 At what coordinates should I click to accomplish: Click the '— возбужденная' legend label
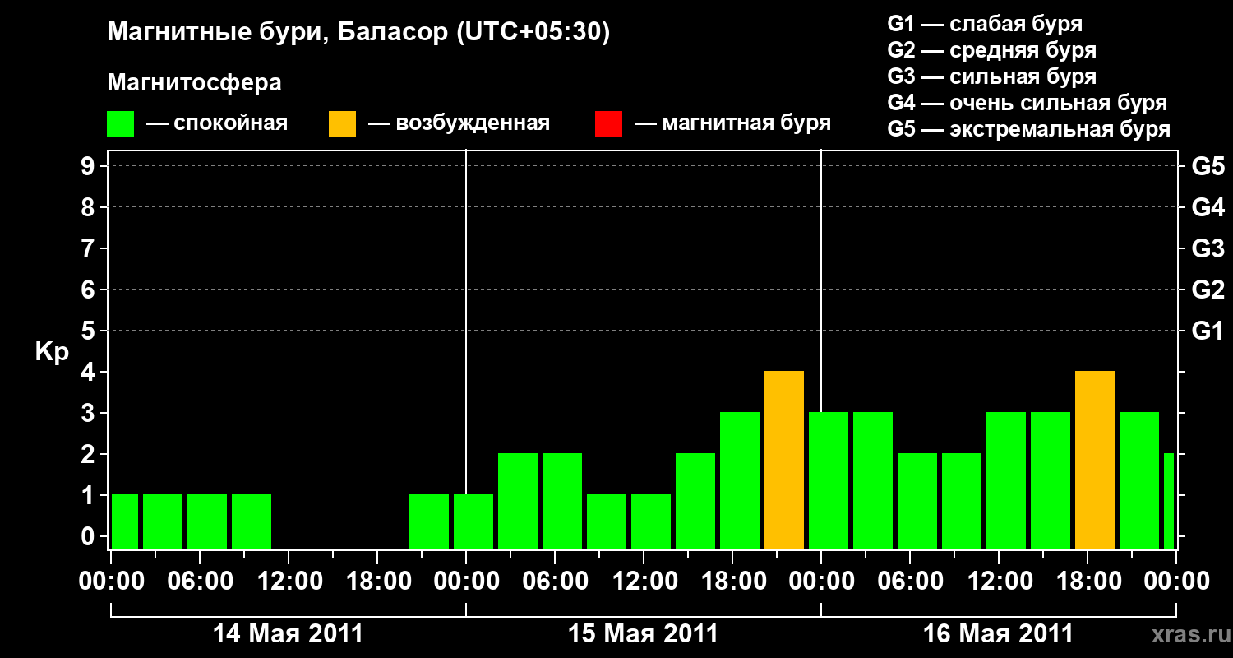[x=459, y=124]
